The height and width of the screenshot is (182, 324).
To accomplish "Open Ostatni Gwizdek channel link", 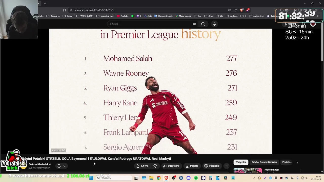I will click(x=38, y=164).
